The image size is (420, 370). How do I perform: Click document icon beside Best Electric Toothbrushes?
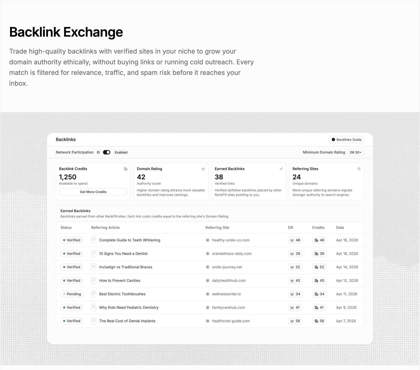pyautogui.click(x=93, y=294)
